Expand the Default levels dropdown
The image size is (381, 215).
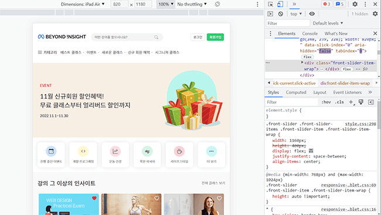pyautogui.click(x=328, y=23)
